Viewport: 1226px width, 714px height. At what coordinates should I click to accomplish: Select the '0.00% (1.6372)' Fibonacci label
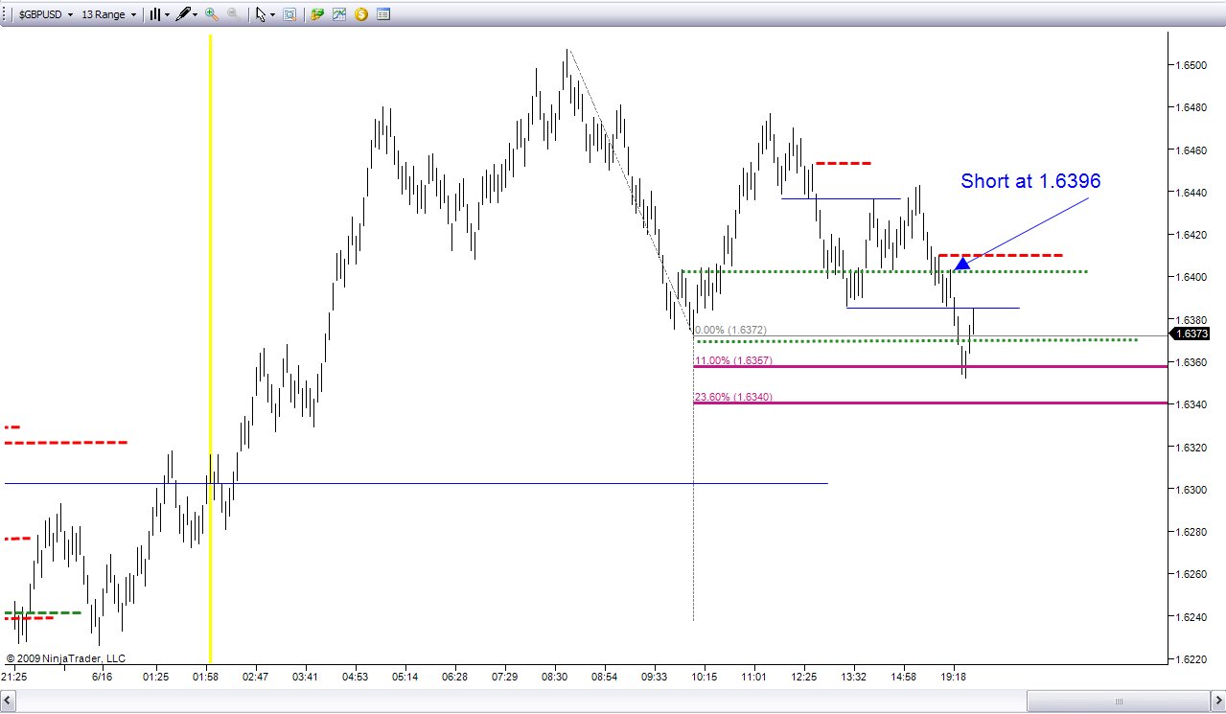(730, 330)
